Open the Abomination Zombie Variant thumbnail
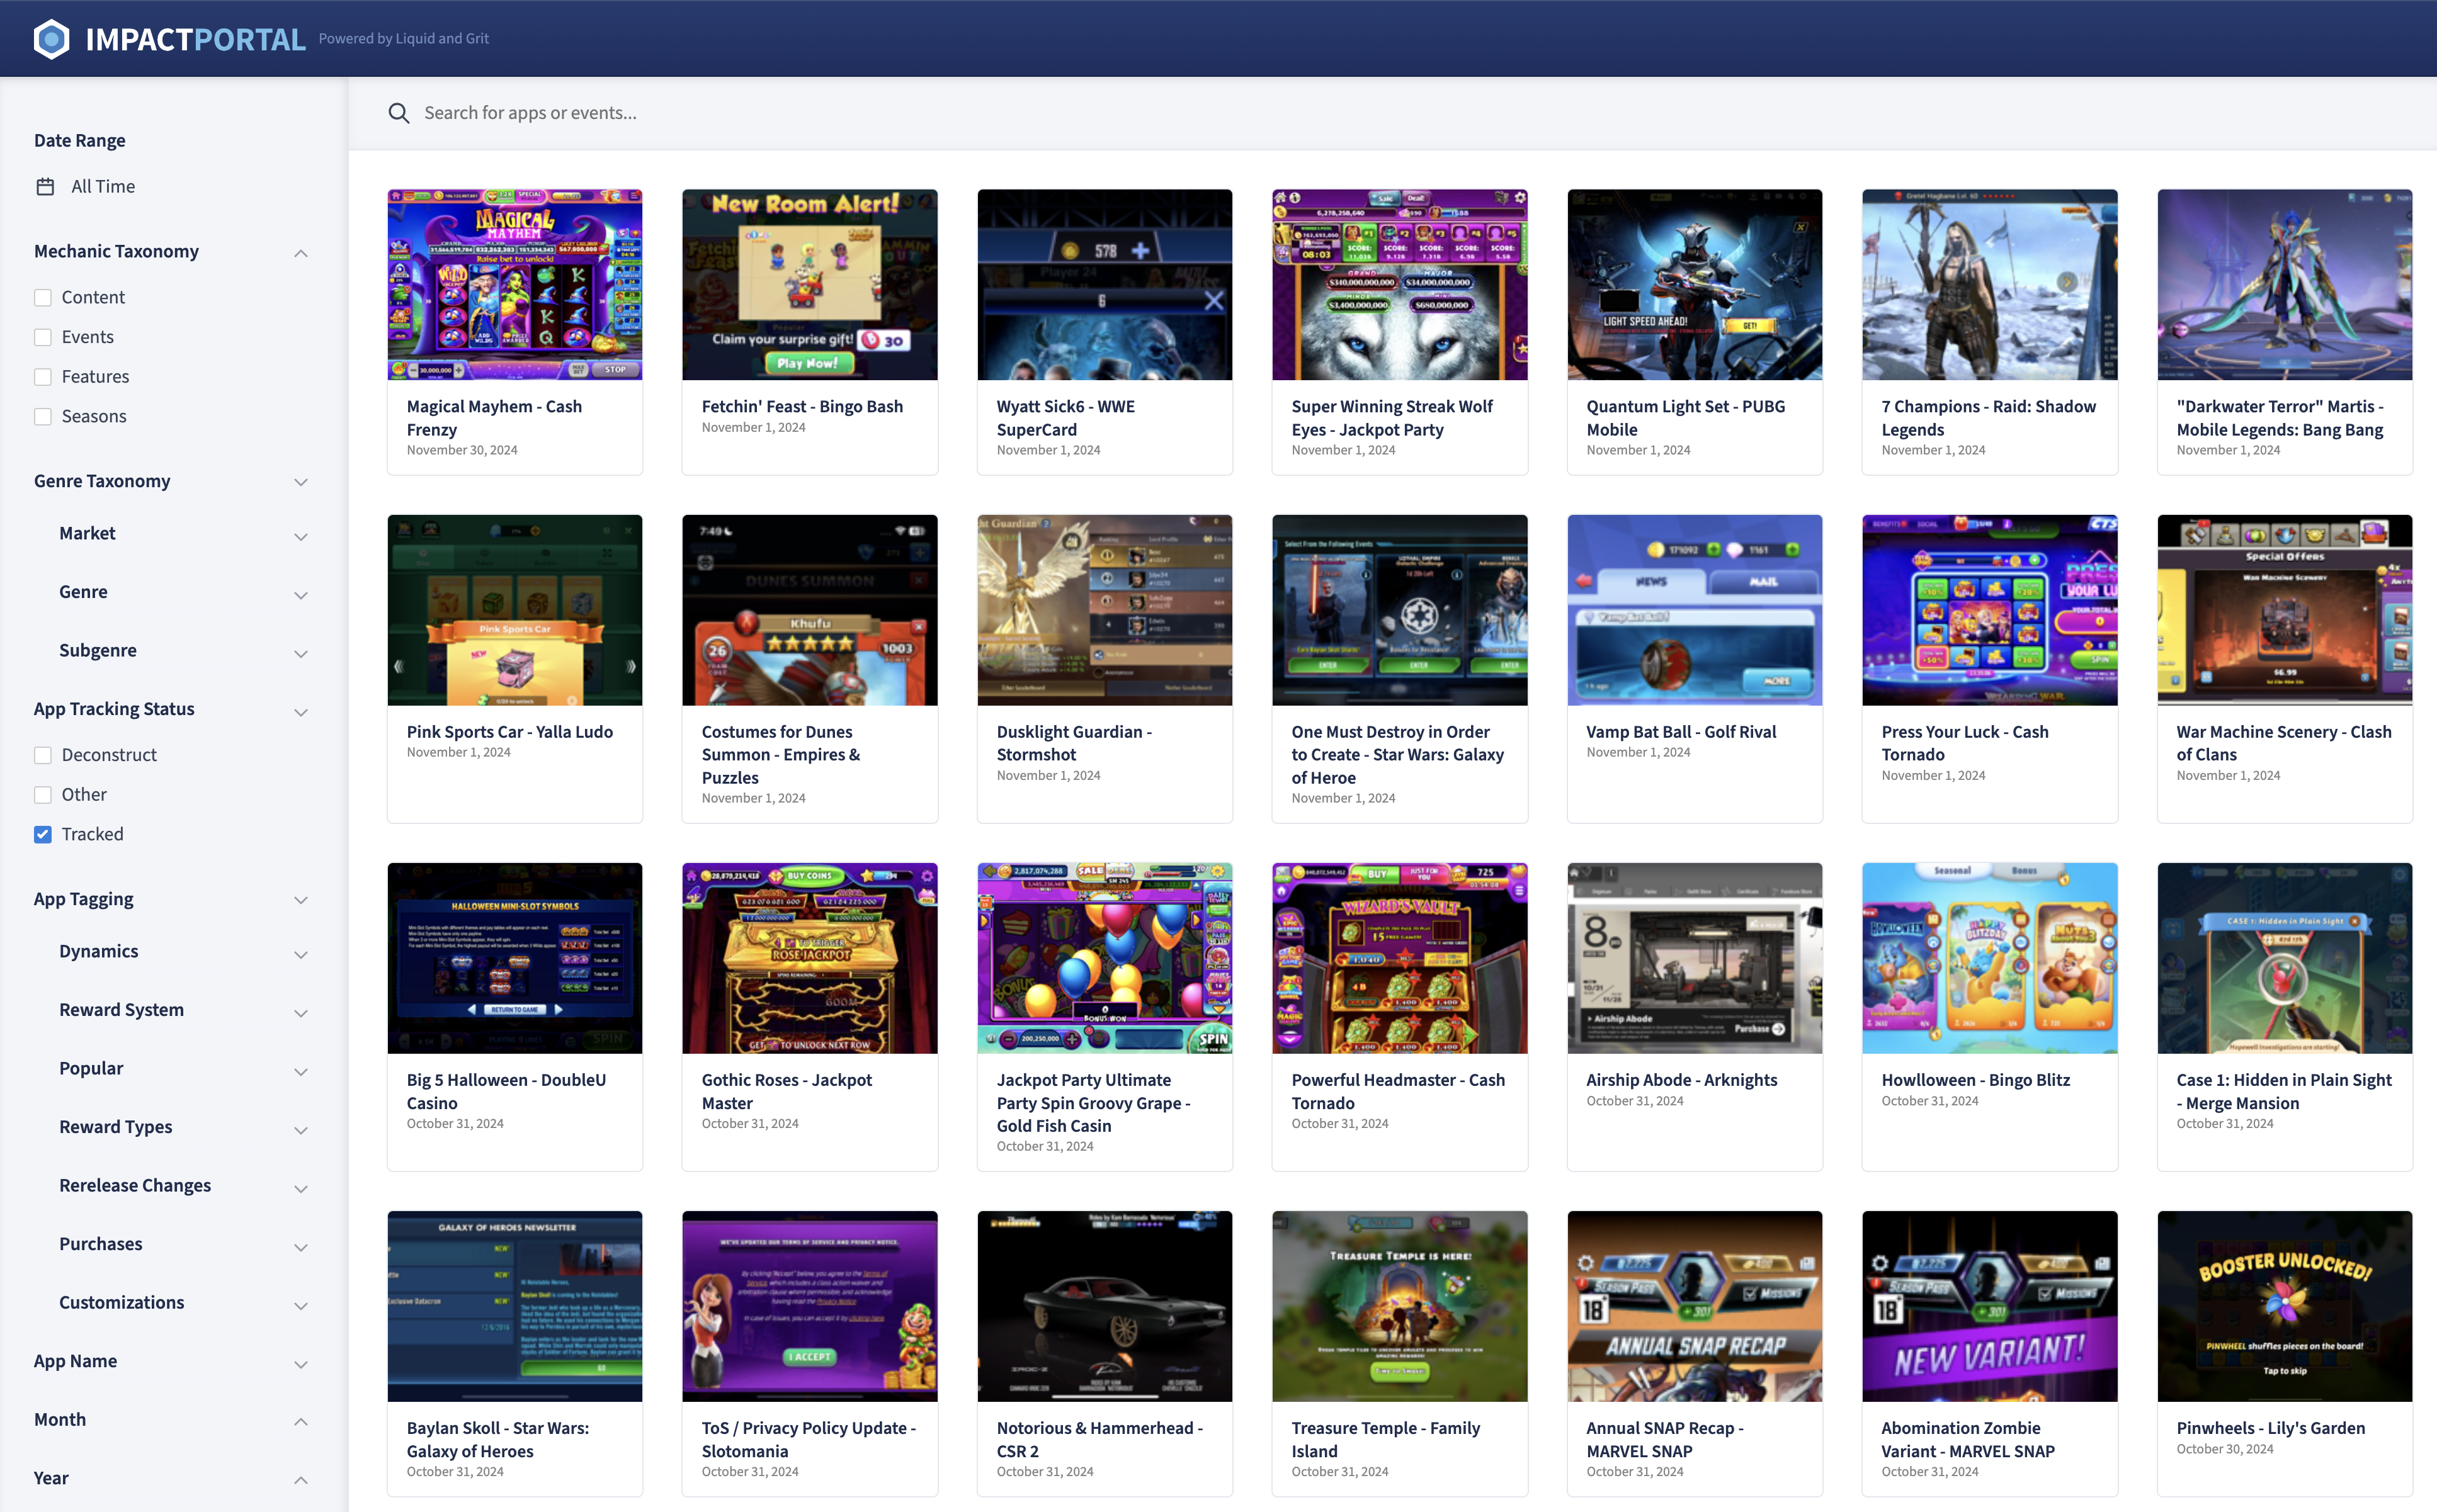Screen dimensions: 2437x1512 click(1990, 1306)
